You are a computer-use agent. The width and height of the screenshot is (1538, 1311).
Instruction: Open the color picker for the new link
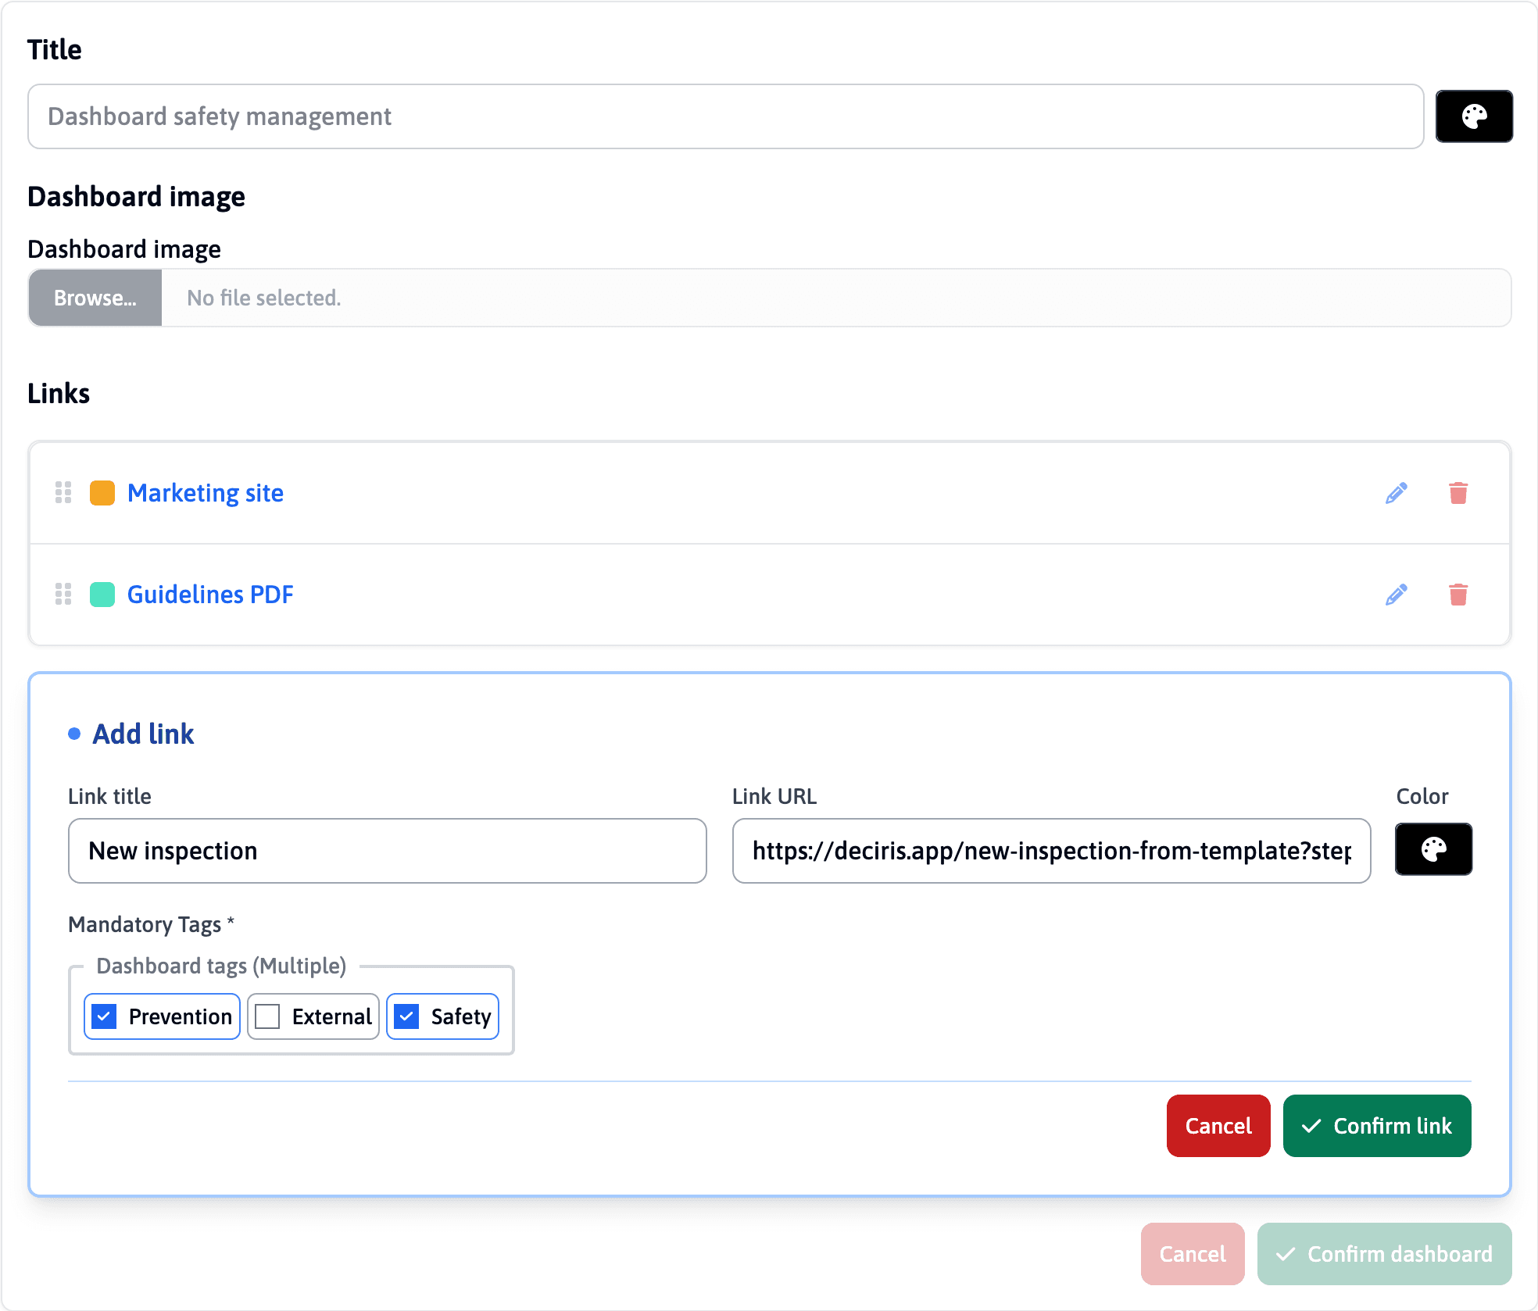click(1433, 849)
